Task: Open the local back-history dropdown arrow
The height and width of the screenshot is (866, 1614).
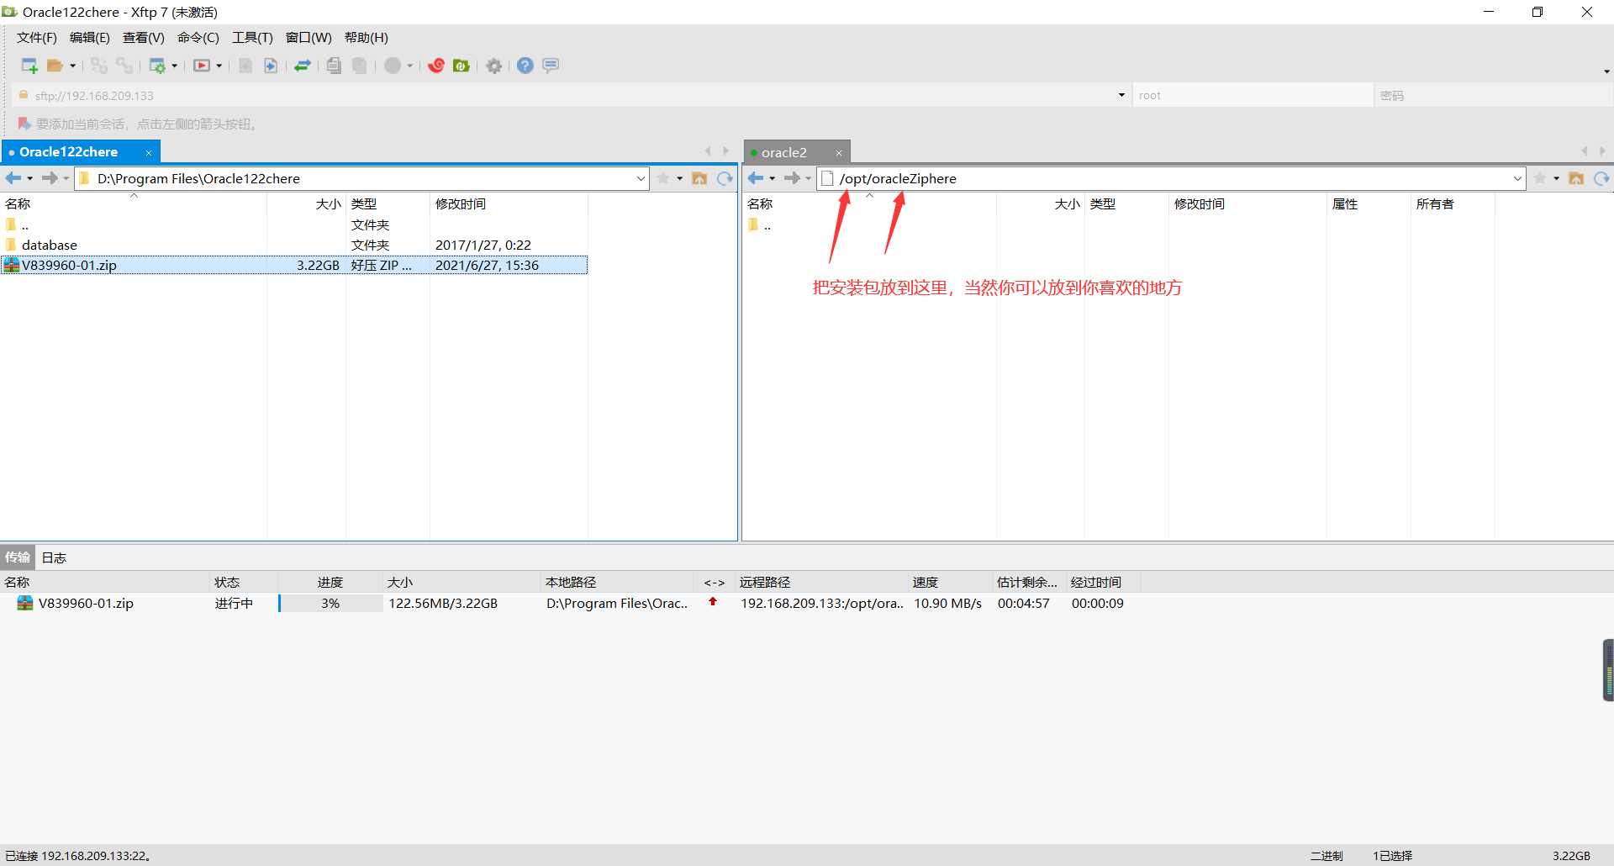Action: pos(30,178)
